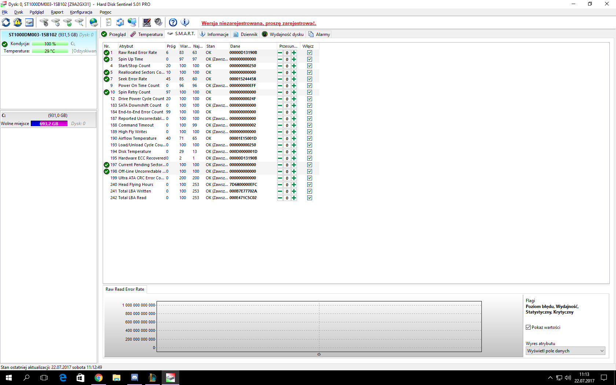Open the Podgląd menu

click(x=37, y=12)
